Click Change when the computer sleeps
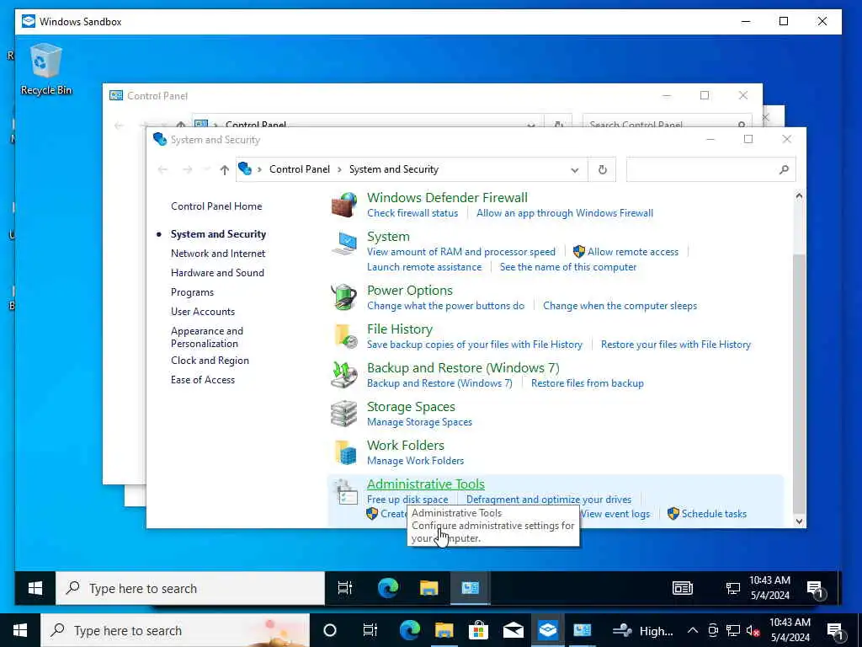862x647 pixels. click(x=620, y=306)
